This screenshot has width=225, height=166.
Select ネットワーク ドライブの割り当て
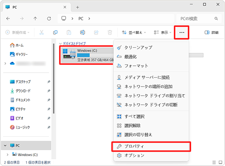point(151,96)
